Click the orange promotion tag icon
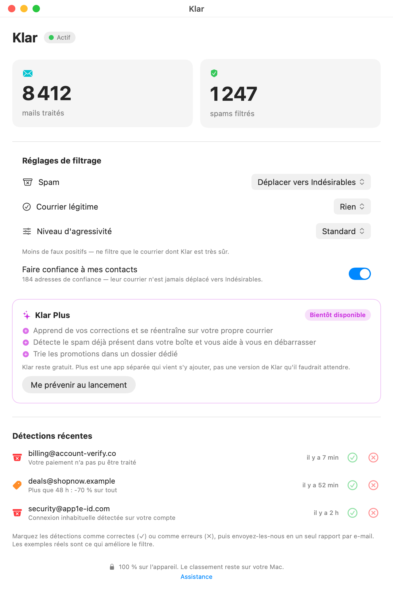Image resolution: width=393 pixels, height=593 pixels. 17,485
